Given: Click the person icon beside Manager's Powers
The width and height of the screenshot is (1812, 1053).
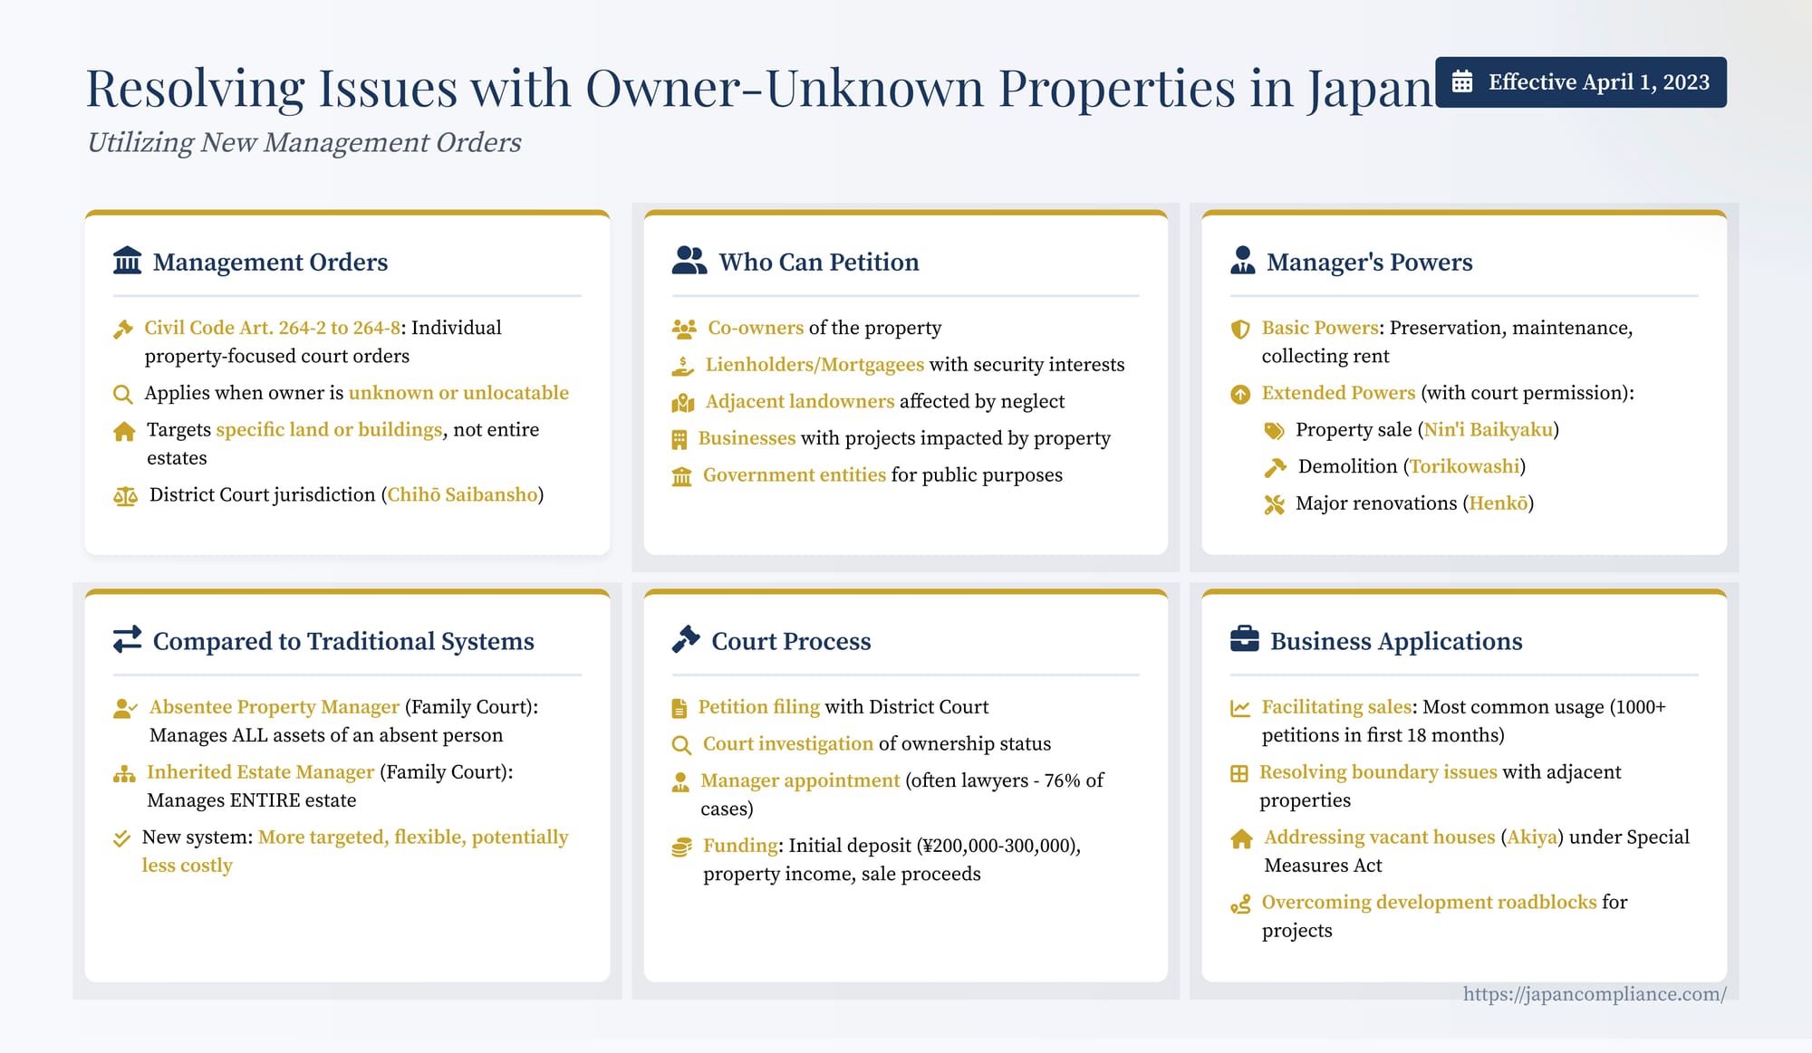Looking at the screenshot, I should point(1243,261).
